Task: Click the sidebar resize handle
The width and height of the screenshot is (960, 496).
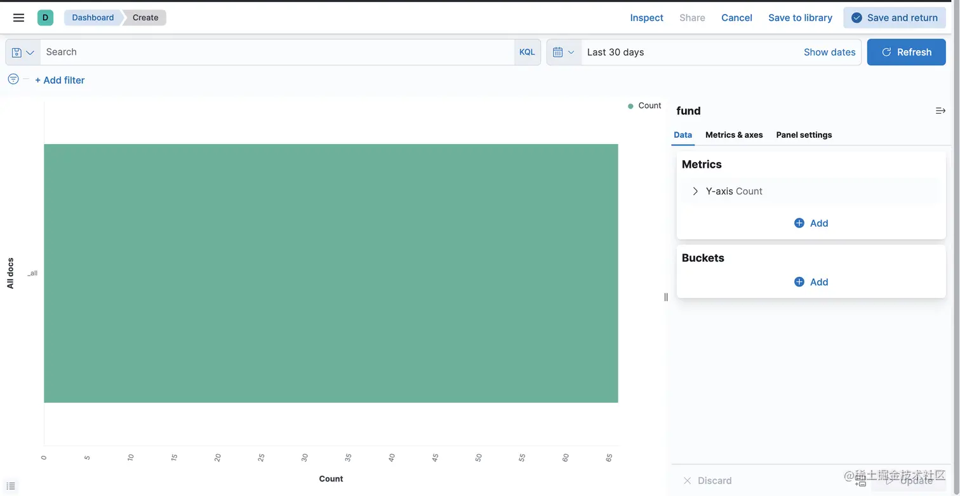Action: click(666, 297)
